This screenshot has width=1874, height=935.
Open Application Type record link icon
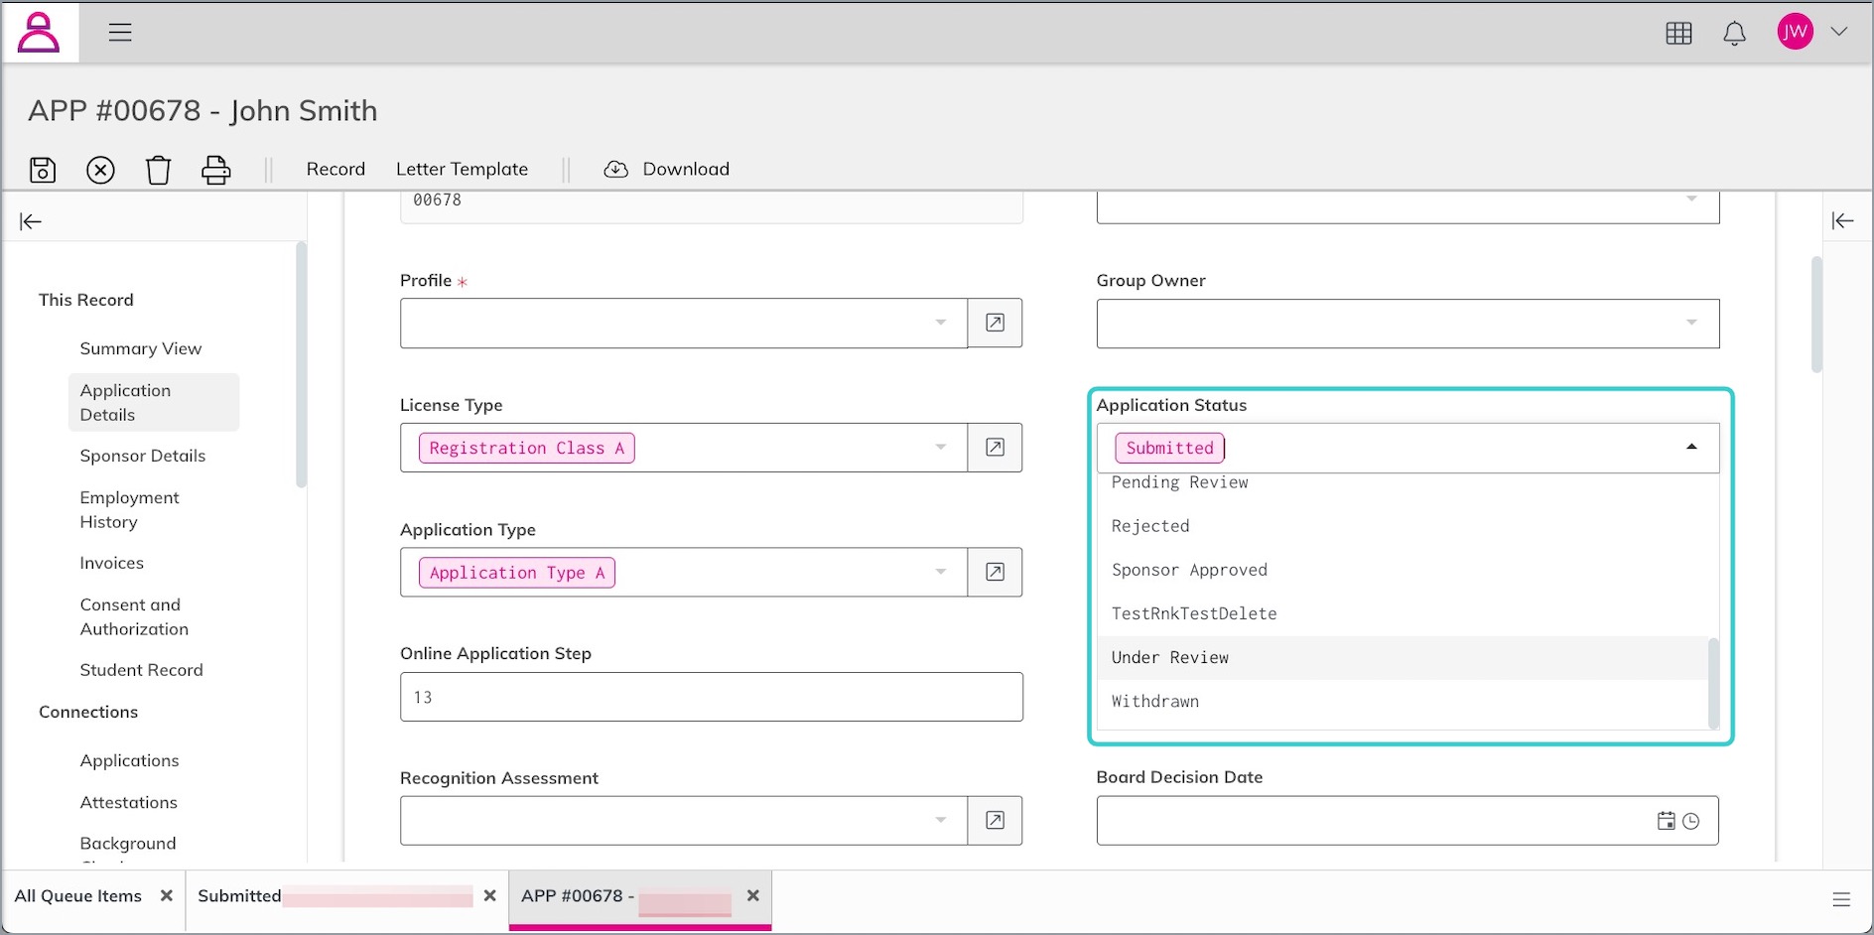pyautogui.click(x=995, y=572)
